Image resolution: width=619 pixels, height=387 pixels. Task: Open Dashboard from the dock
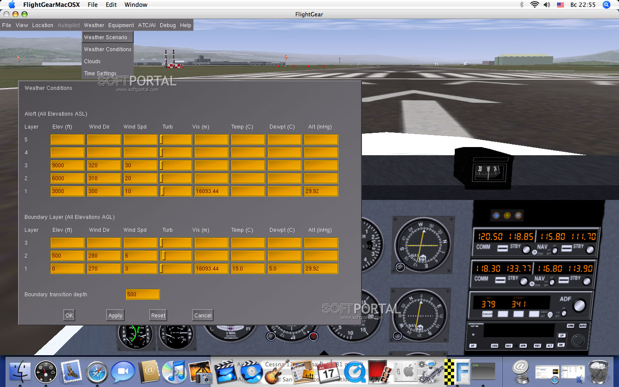click(46, 372)
